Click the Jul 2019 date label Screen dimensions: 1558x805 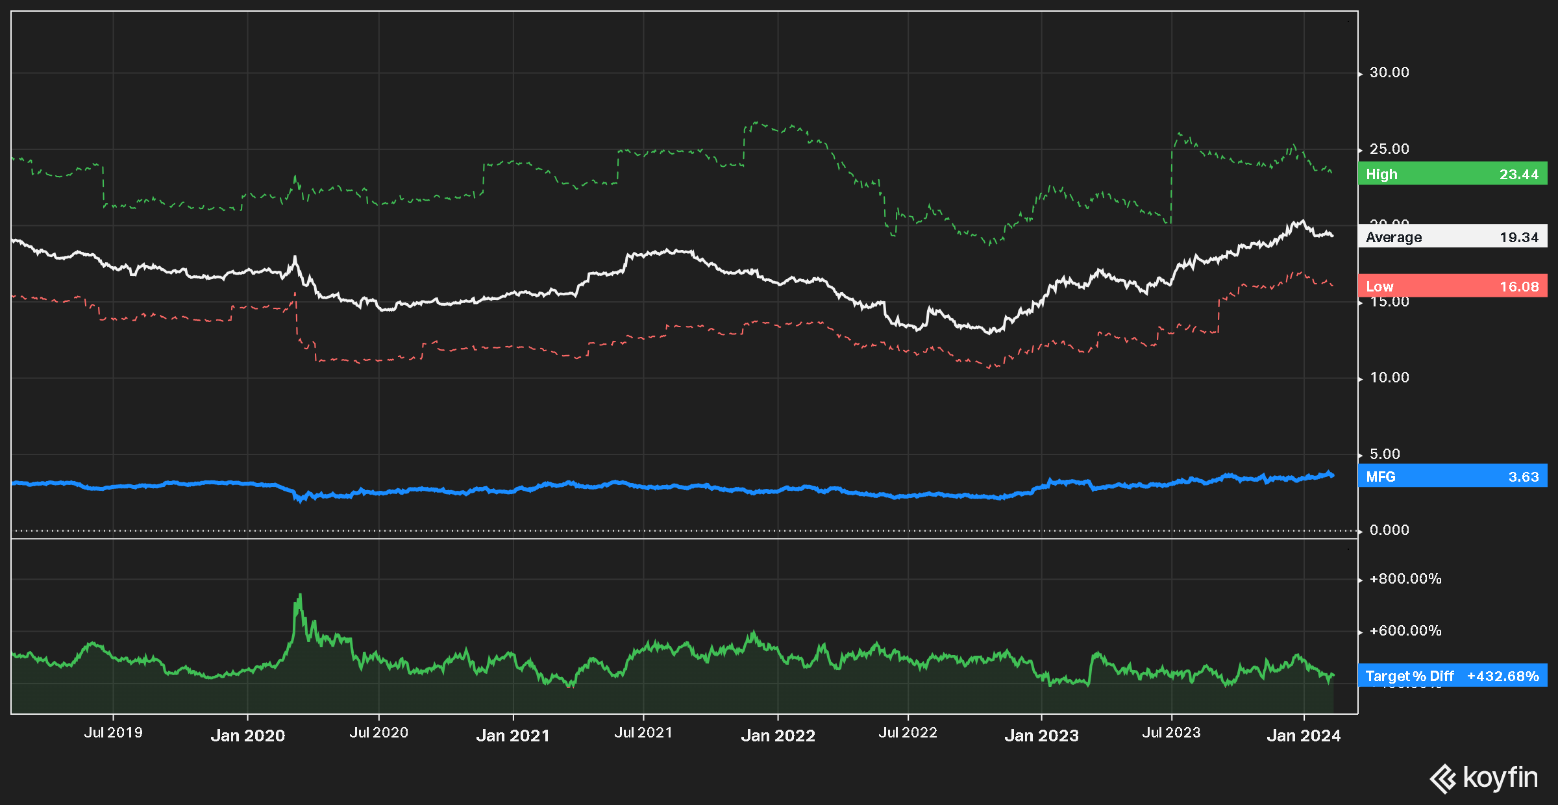[x=113, y=733]
